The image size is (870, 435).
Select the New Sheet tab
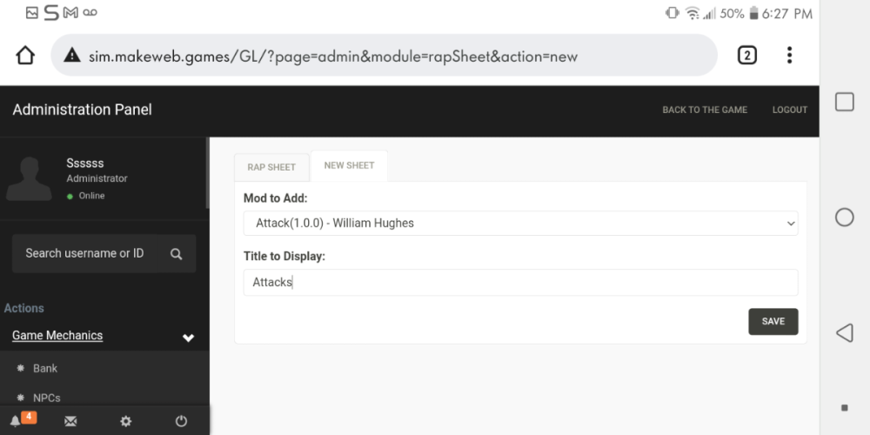tap(349, 165)
